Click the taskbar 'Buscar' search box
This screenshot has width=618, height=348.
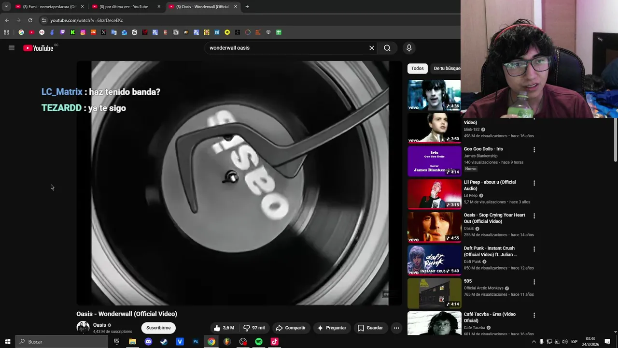point(62,342)
